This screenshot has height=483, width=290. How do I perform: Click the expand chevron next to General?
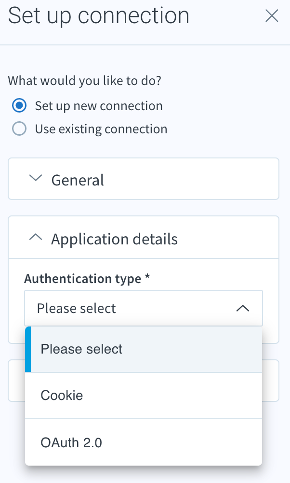(35, 178)
